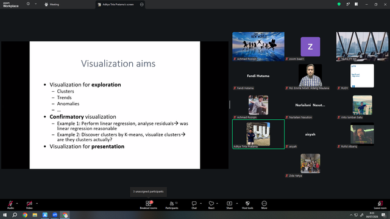Expand the audio options arrow
Viewport: 390px width, 219px height.
(x=17, y=203)
